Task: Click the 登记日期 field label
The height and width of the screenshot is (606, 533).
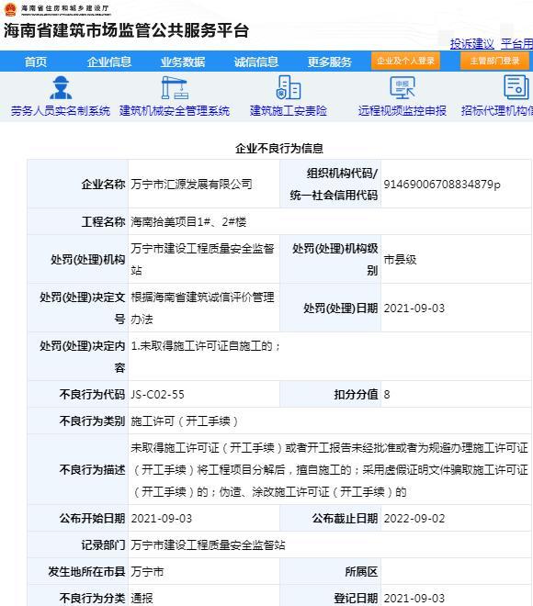Action: [356, 599]
